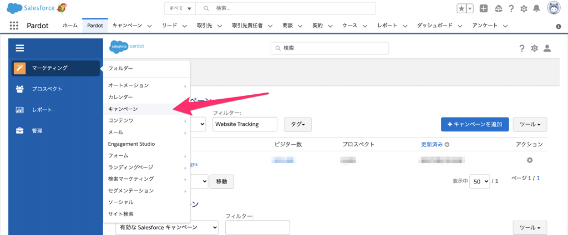Open フォーム submenu
The width and height of the screenshot is (568, 235).
pos(146,155)
